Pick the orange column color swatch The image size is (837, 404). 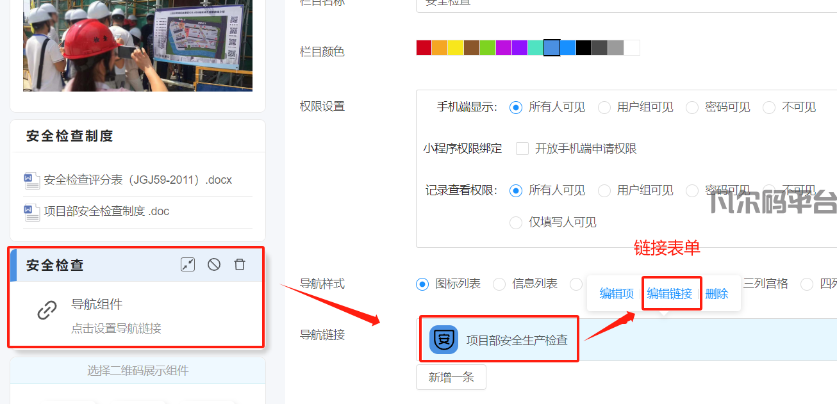pyautogui.click(x=440, y=48)
